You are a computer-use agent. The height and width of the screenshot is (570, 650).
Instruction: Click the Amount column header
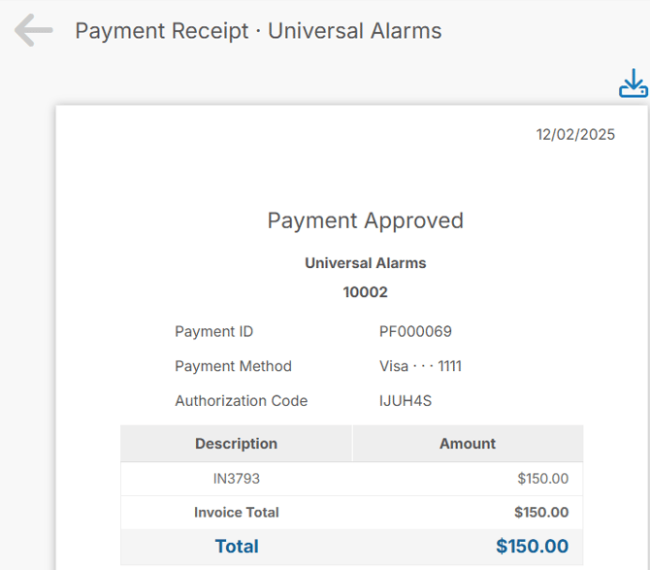(x=468, y=444)
